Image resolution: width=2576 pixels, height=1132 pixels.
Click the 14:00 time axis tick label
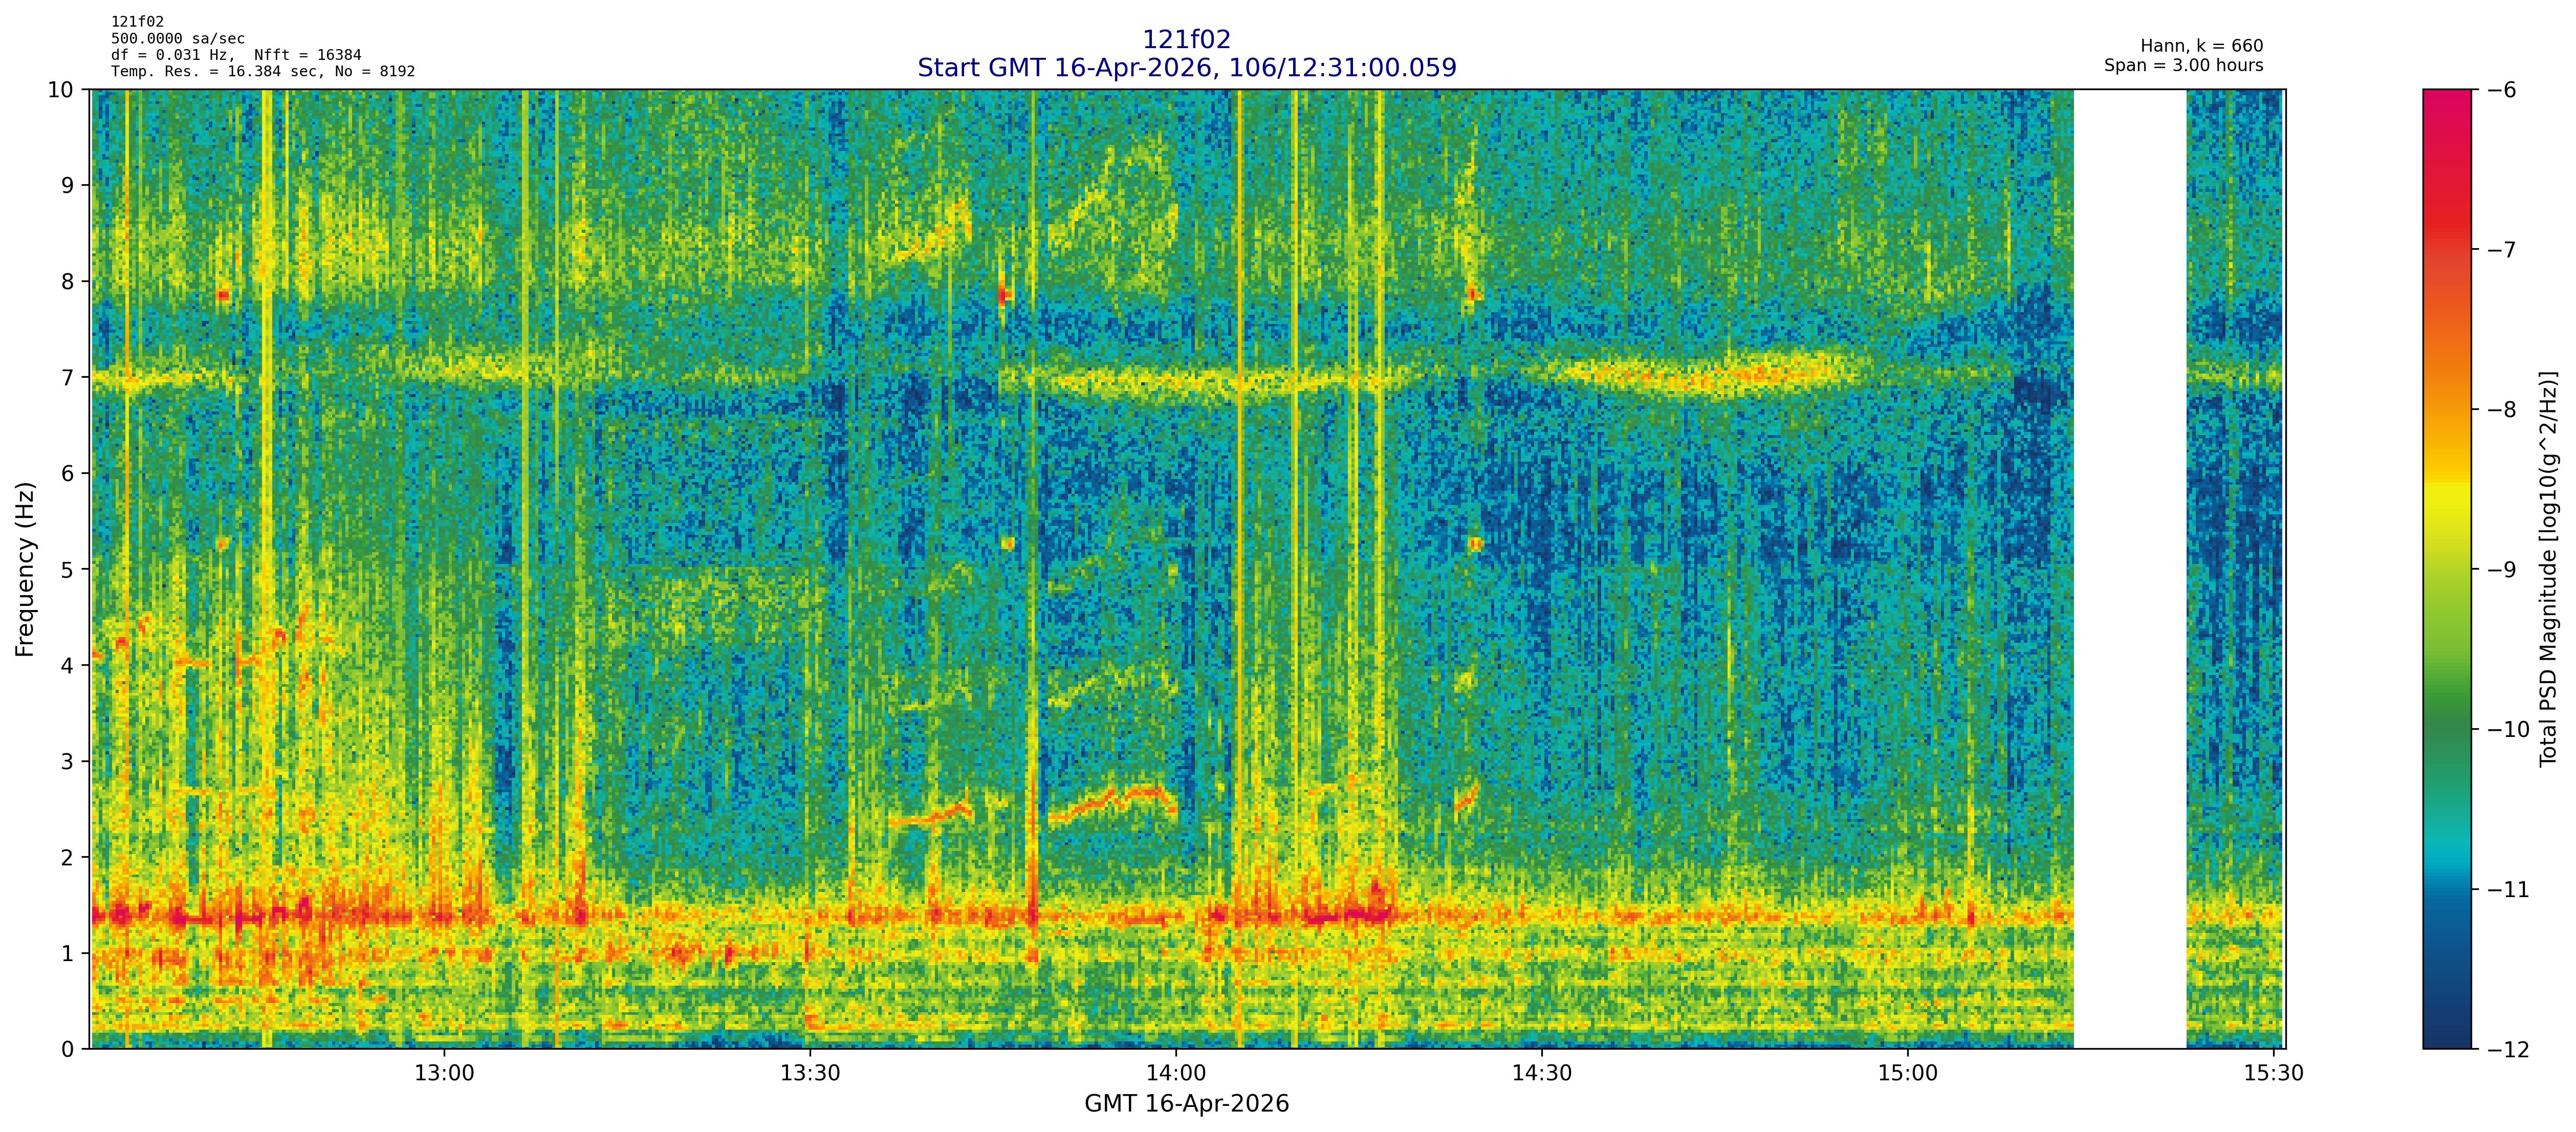tap(1176, 1073)
